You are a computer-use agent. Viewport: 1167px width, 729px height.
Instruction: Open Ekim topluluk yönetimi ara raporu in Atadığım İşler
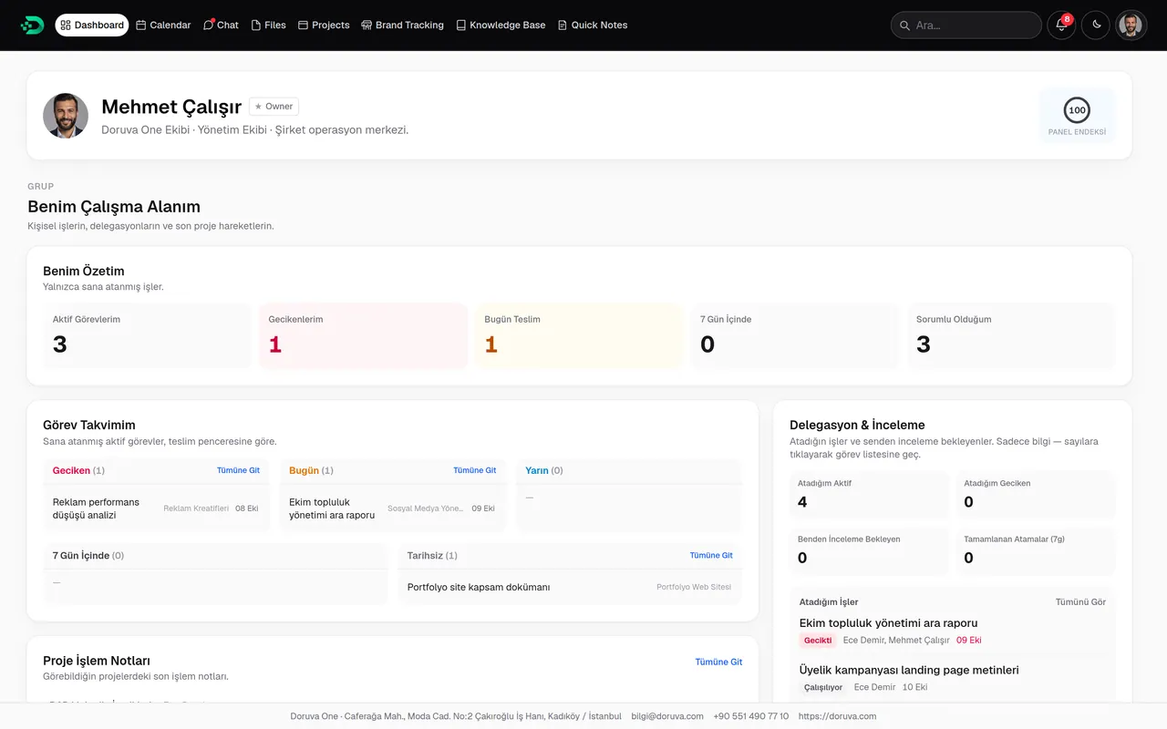tap(889, 623)
